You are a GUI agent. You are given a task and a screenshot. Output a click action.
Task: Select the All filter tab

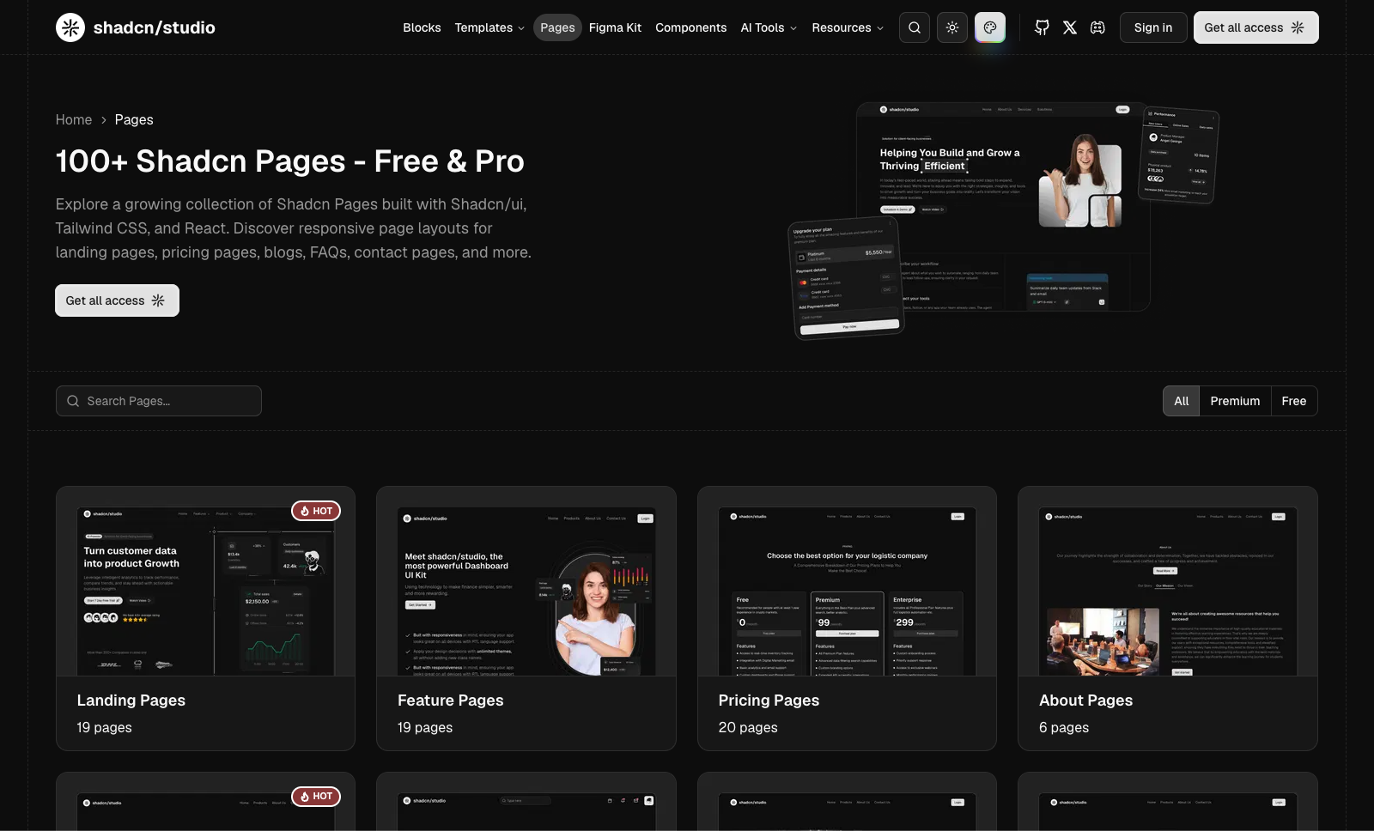(x=1182, y=401)
